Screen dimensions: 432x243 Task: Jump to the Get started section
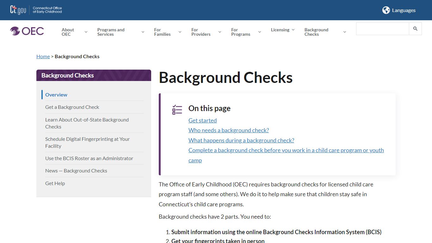[x=202, y=120]
